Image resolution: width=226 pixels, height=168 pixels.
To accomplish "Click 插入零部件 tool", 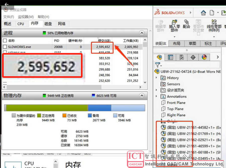I will pos(175,26).
